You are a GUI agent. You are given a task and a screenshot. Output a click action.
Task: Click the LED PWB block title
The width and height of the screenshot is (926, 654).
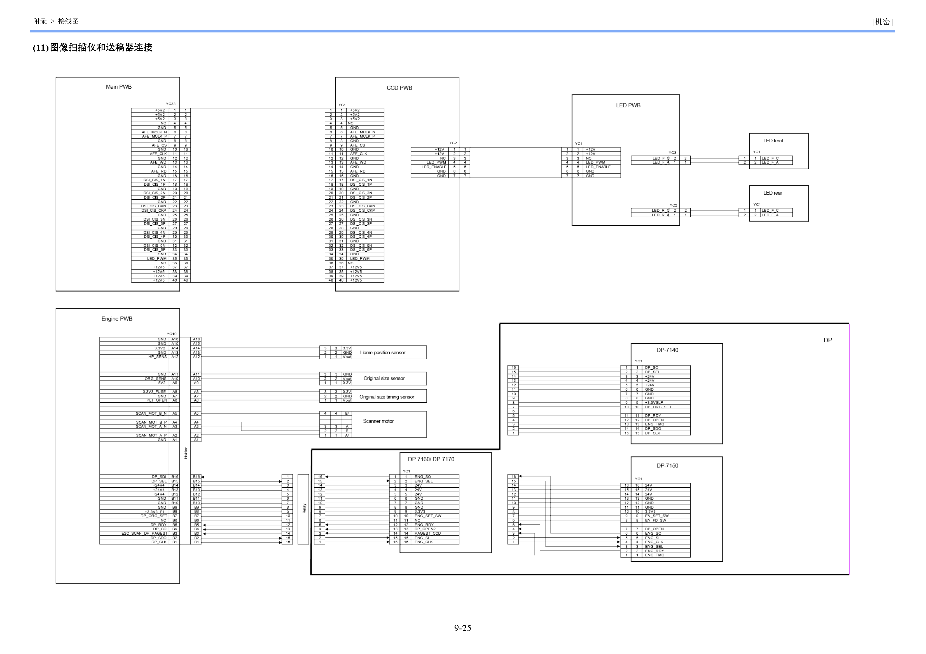pos(628,106)
